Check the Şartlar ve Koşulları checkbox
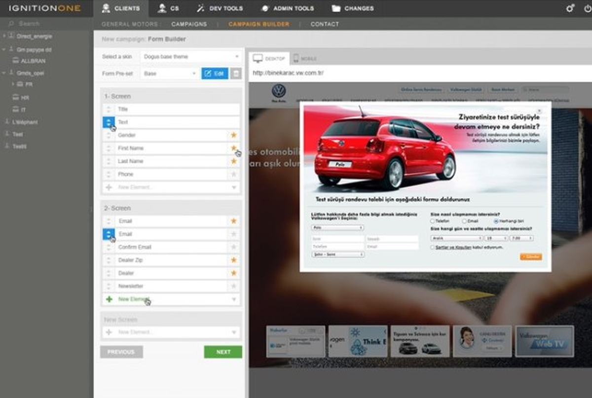This screenshot has height=398, width=592. [x=433, y=247]
